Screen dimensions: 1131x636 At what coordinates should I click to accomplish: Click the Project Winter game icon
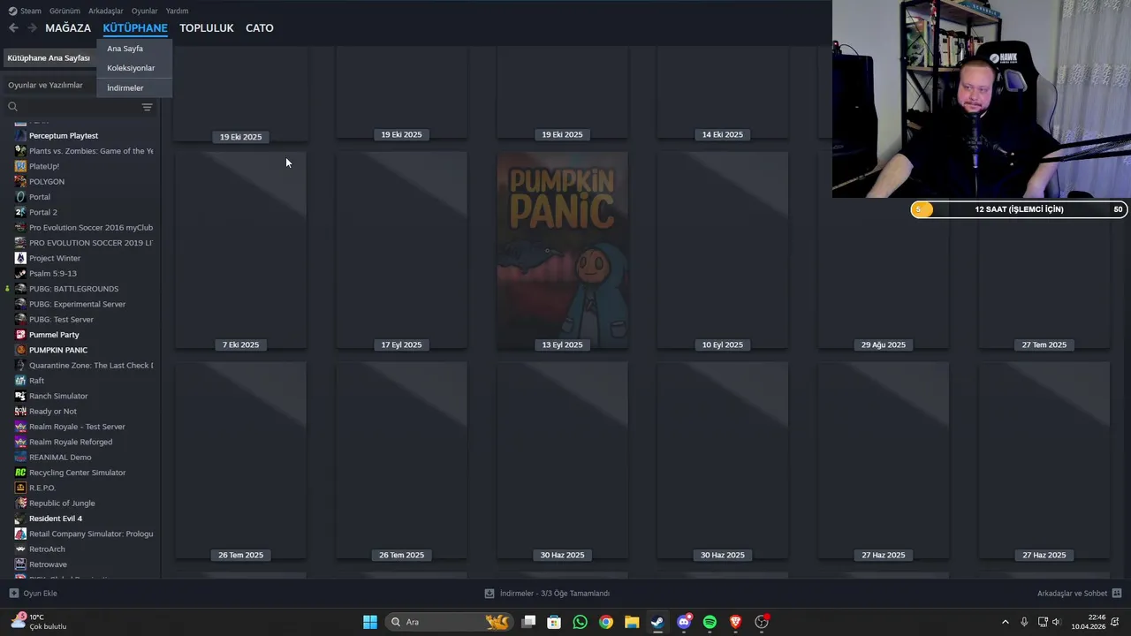coord(20,258)
